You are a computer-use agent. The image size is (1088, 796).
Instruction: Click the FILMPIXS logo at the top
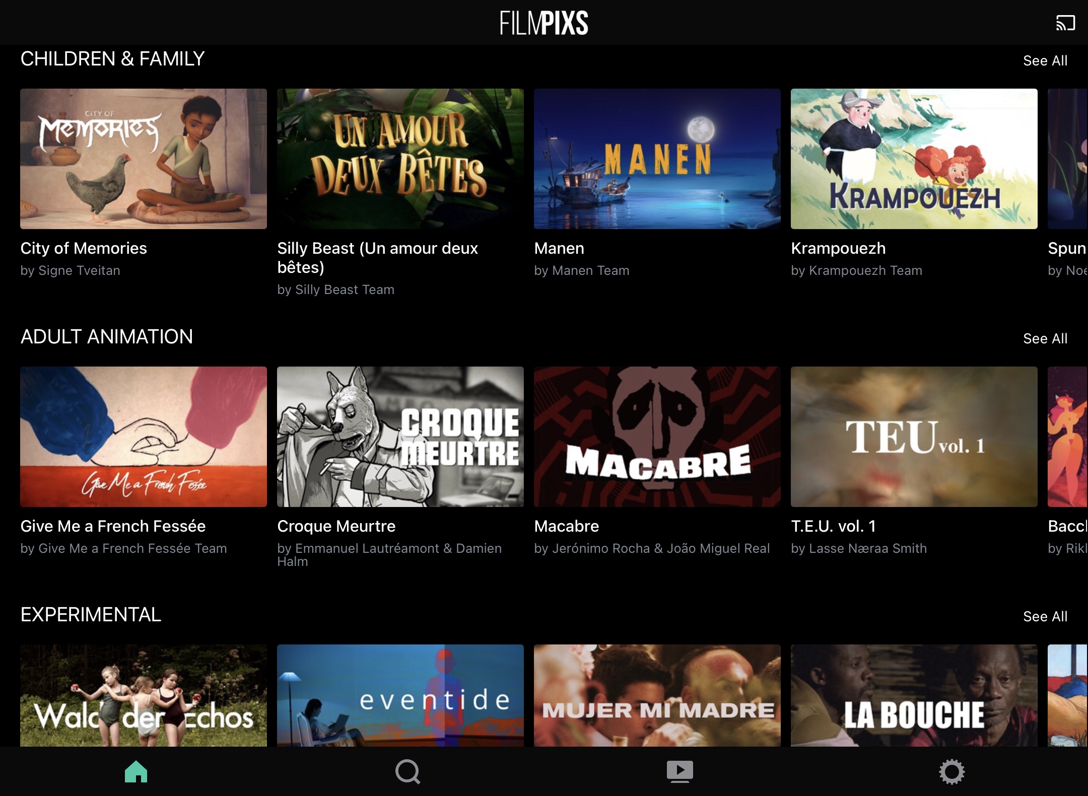543,22
